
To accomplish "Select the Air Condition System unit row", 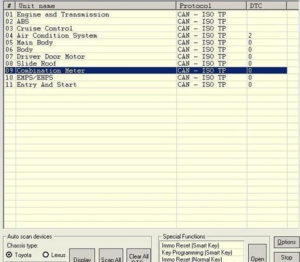I will pyautogui.click(x=146, y=36).
